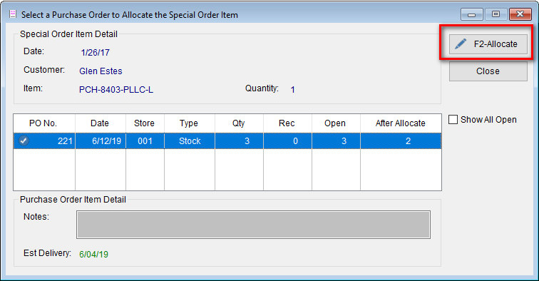539x281 pixels.
Task: Click the special order date 1/26/17
Action: [96, 53]
